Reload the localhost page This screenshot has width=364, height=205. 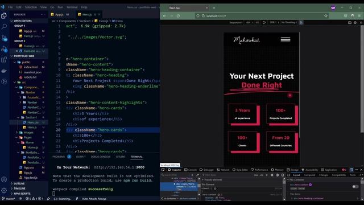tap(178, 16)
